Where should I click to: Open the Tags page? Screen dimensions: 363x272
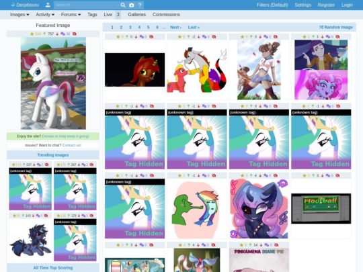coord(92,15)
